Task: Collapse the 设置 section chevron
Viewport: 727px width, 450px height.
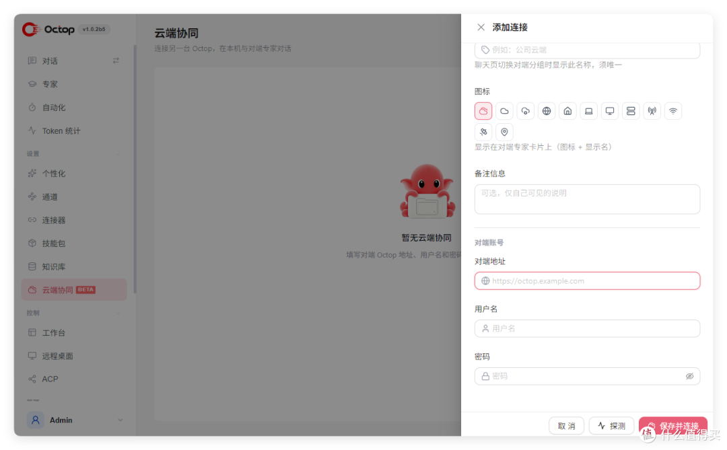Action: pos(118,154)
